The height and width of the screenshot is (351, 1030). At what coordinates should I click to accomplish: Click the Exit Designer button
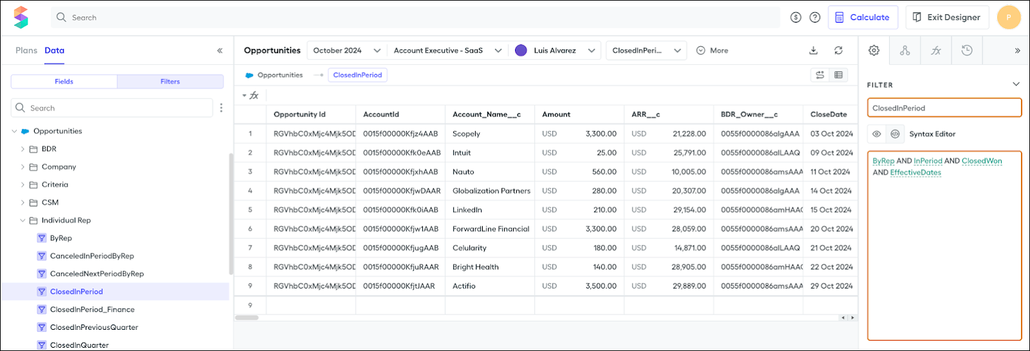point(947,17)
